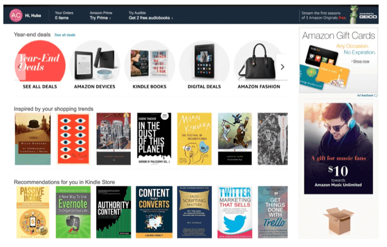Screen dimensions: 387x247
Task: Select the Digital Deals tablet icon
Action: click(204, 61)
